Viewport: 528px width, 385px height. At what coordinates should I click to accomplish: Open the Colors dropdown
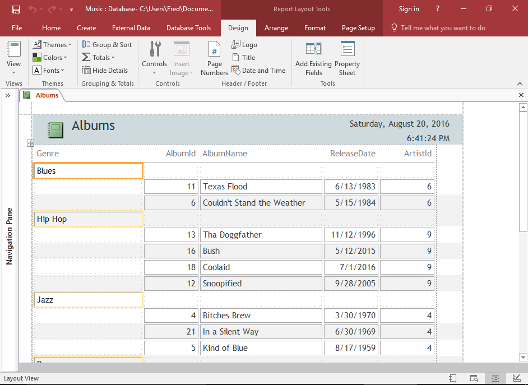[50, 57]
